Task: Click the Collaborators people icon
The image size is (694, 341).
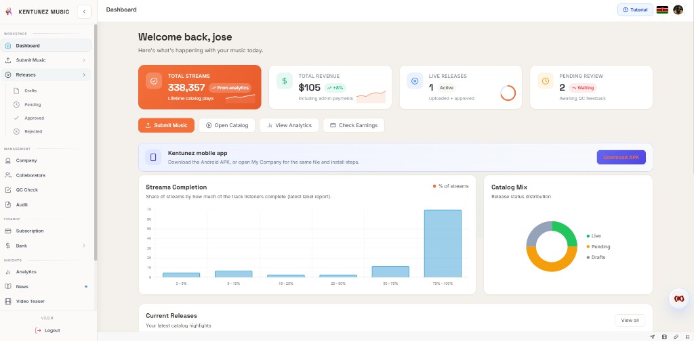Action: pos(8,175)
